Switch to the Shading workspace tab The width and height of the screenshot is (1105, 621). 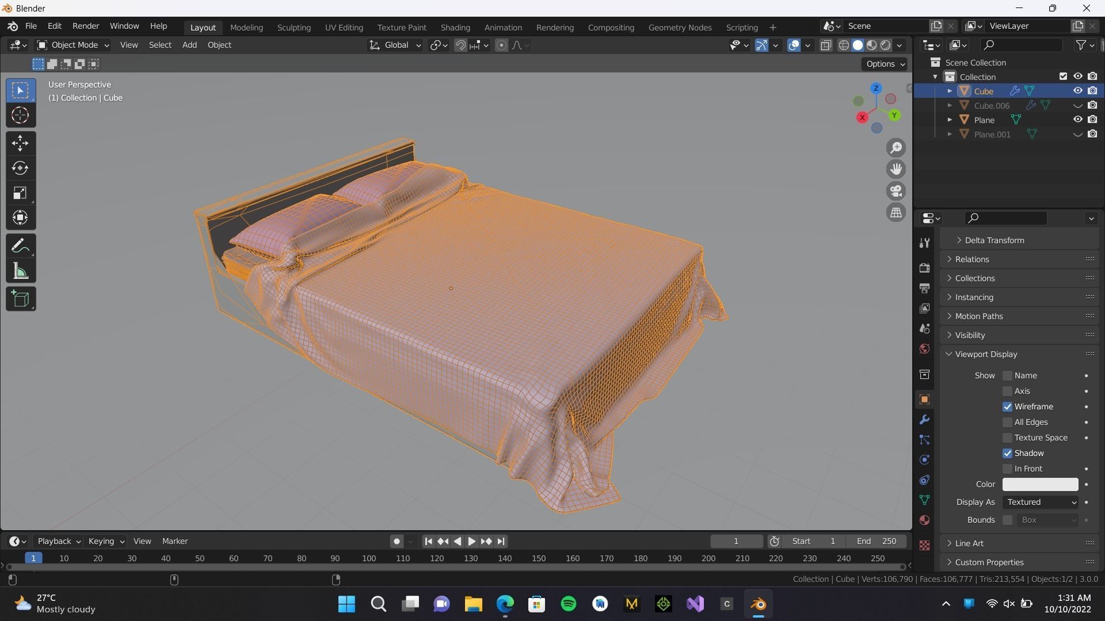tap(455, 27)
